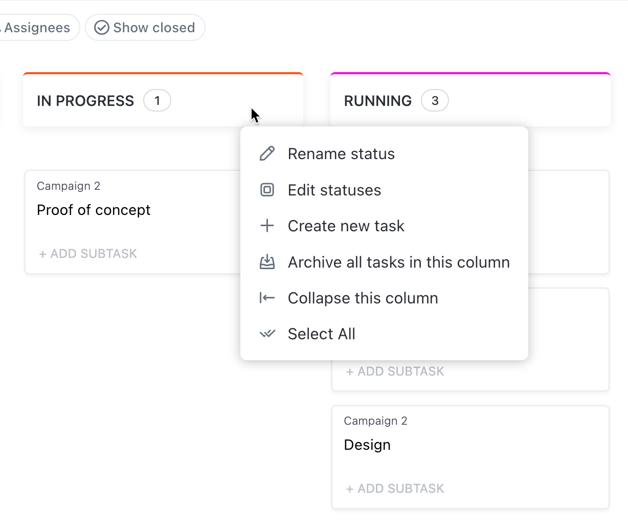
Task: Click the collapse arrow icon in menu
Action: [267, 298]
